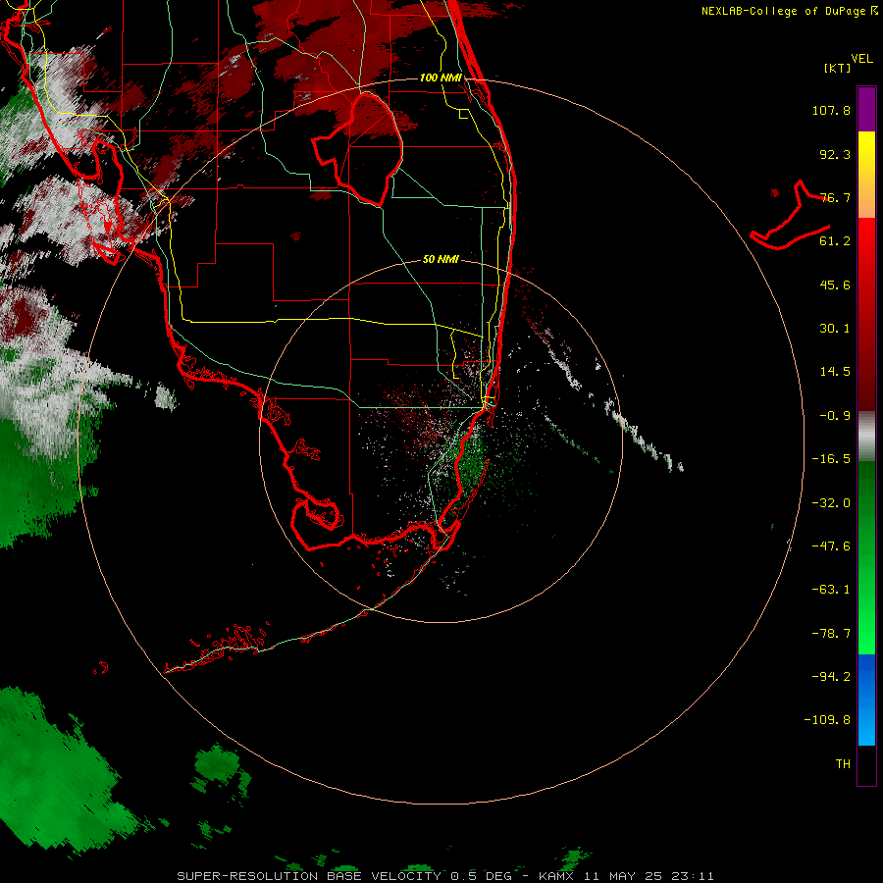
Task: Select the 61.2 velocity scale value
Action: [x=835, y=241]
